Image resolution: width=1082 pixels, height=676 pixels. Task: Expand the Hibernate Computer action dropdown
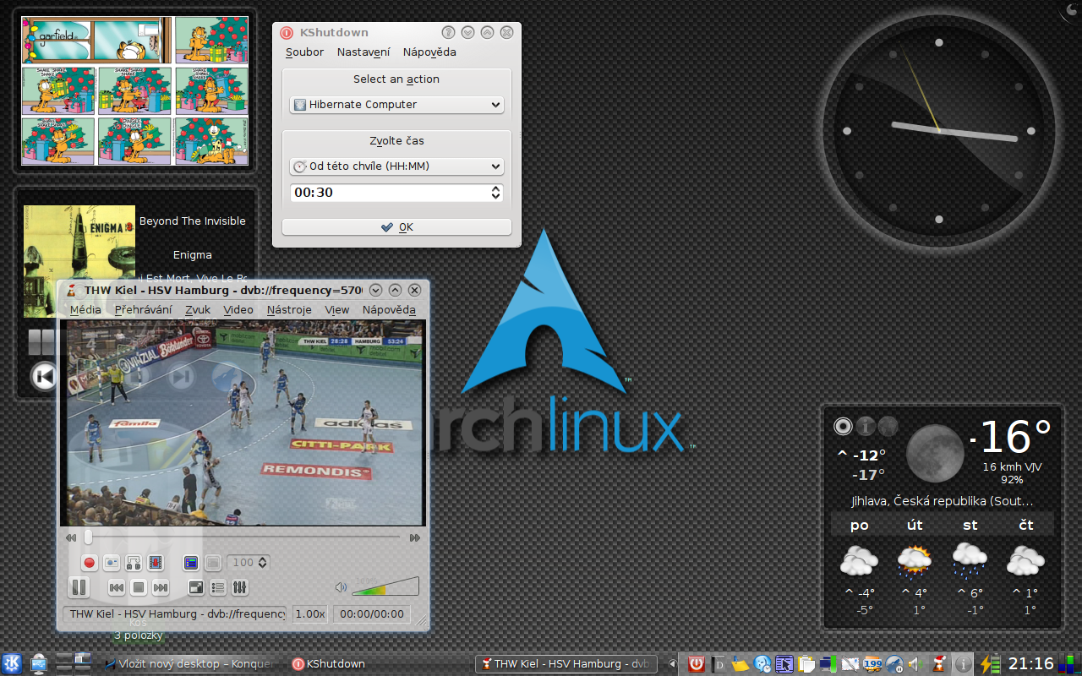(396, 105)
